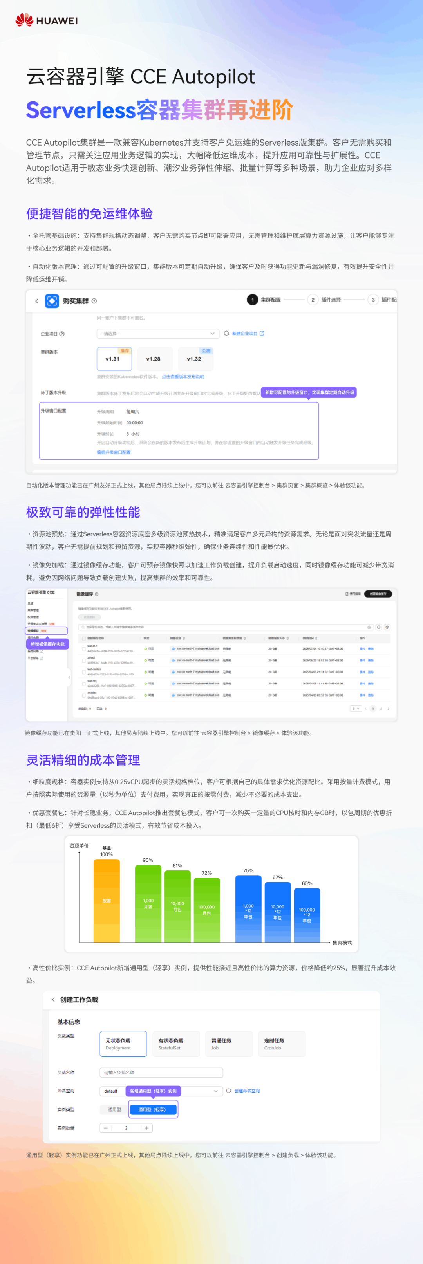Refresh the image cache table
The height and width of the screenshot is (1264, 423).
pos(379,627)
